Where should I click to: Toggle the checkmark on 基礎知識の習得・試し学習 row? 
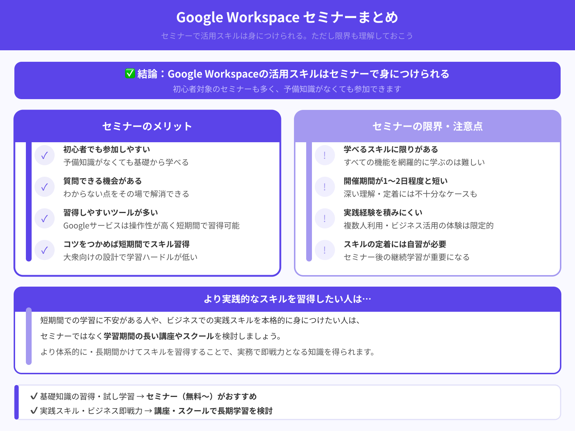coord(33,397)
